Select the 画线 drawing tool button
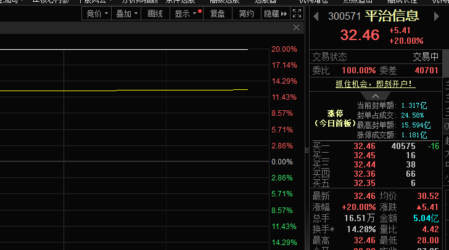Image resolution: width=449 pixels, height=250 pixels. pyautogui.click(x=155, y=14)
